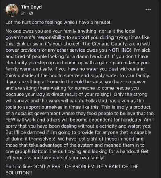Open Tim Boyd's profile picture

pyautogui.click(x=12, y=10)
